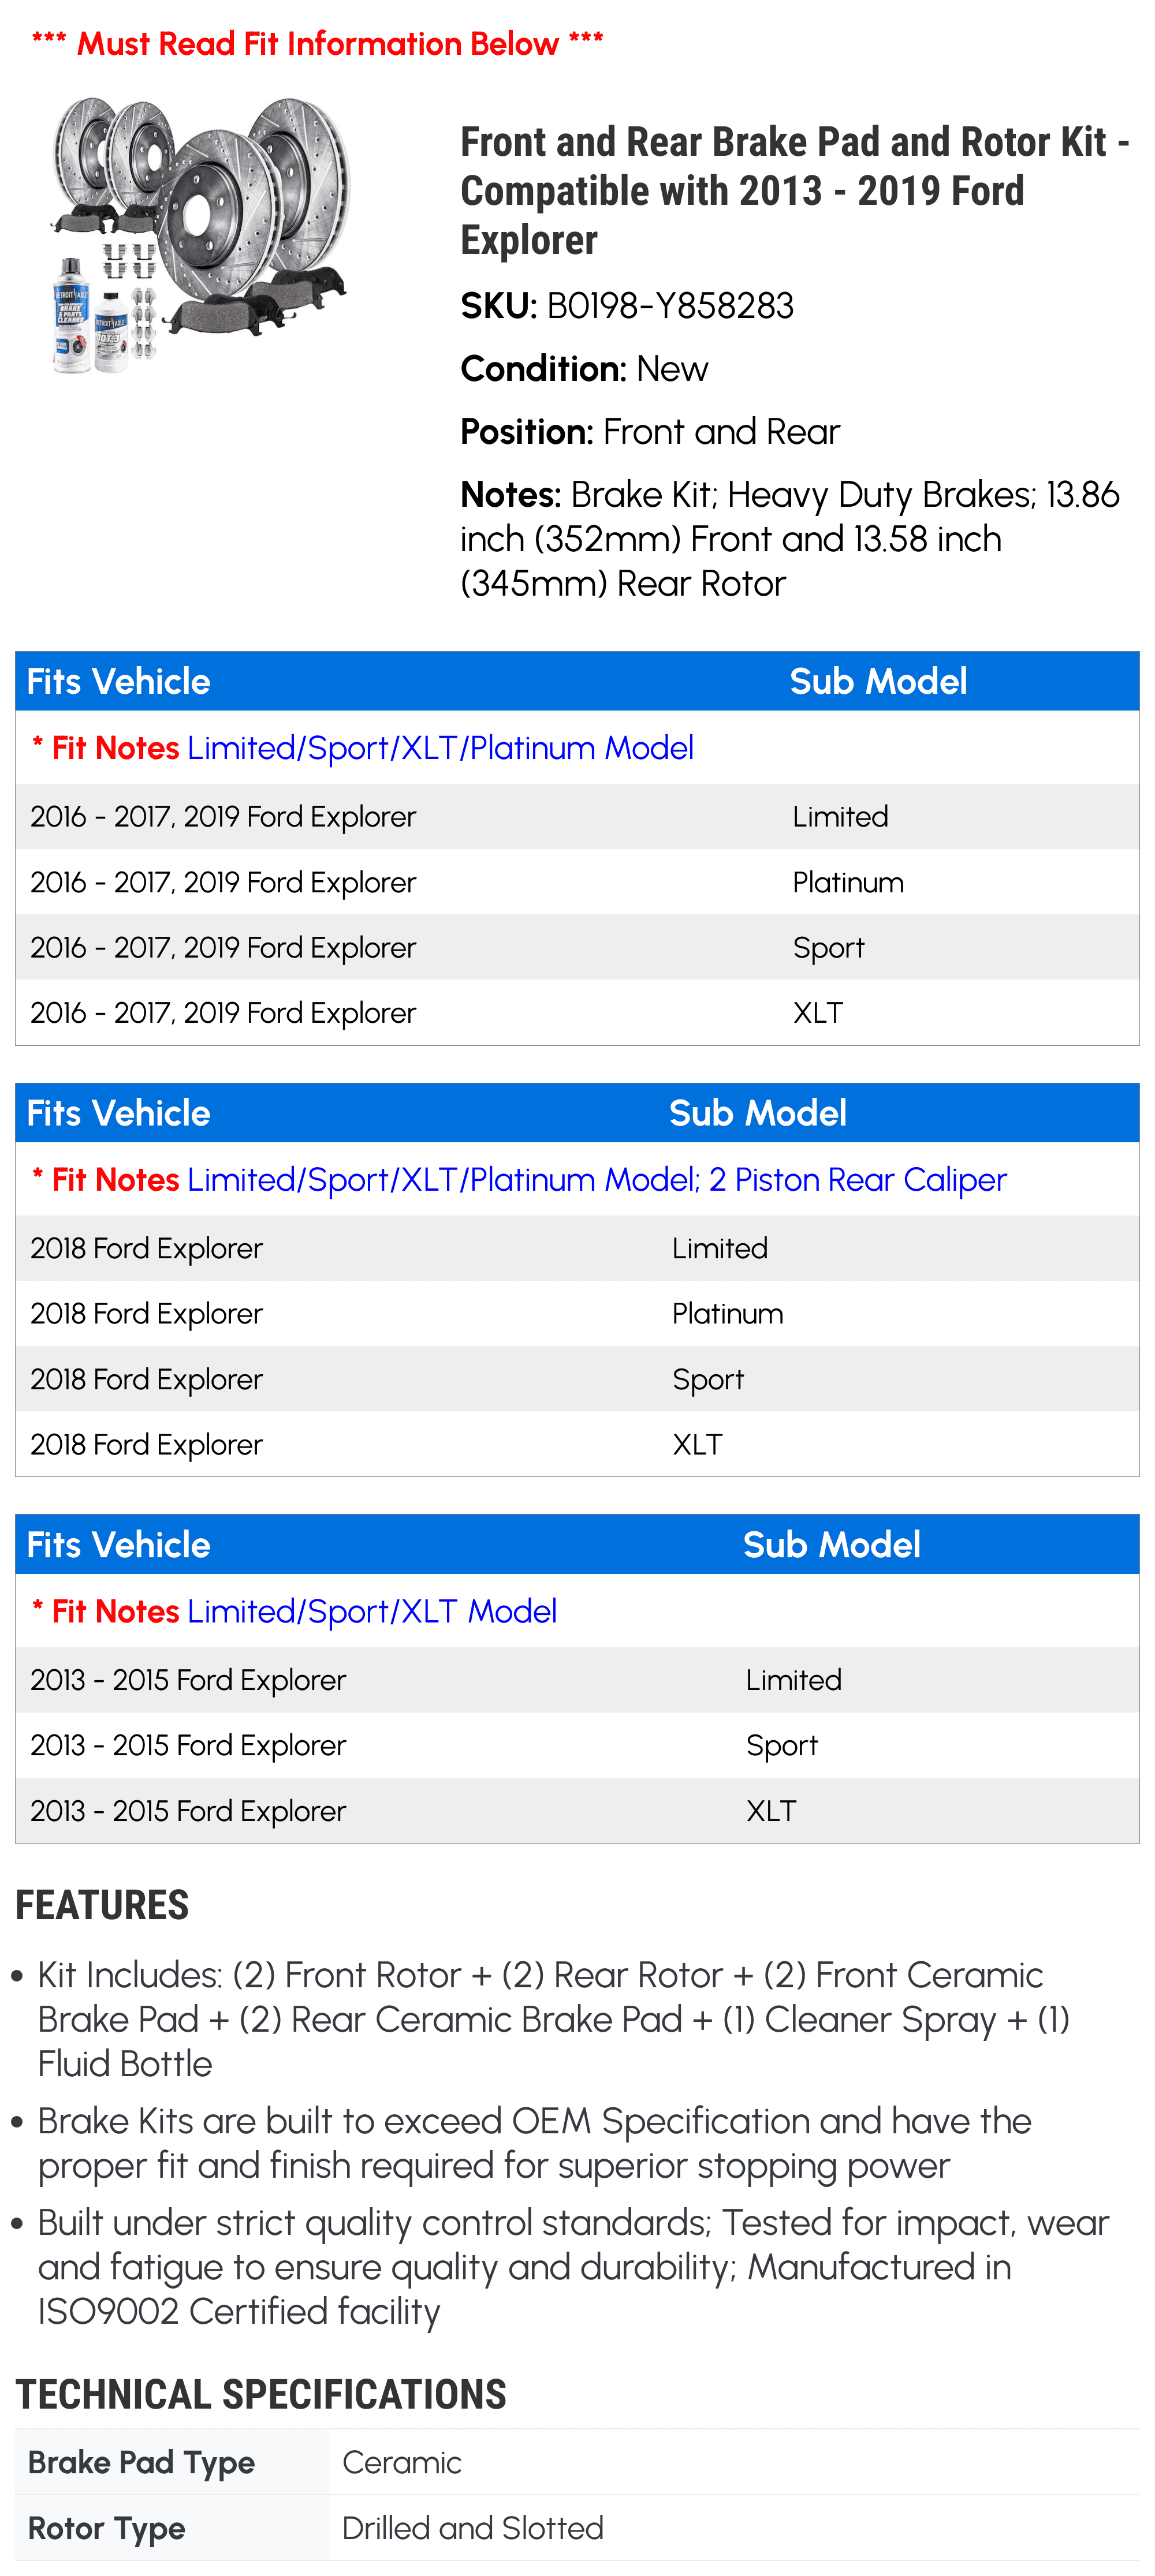Select the 2013 - 2015 Explorer Limited row
Image resolution: width=1155 pixels, height=2576 pixels.
point(577,1680)
